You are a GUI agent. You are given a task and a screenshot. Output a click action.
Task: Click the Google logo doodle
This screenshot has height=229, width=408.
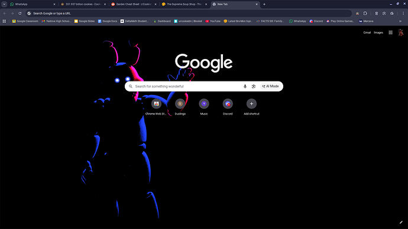pos(204,63)
